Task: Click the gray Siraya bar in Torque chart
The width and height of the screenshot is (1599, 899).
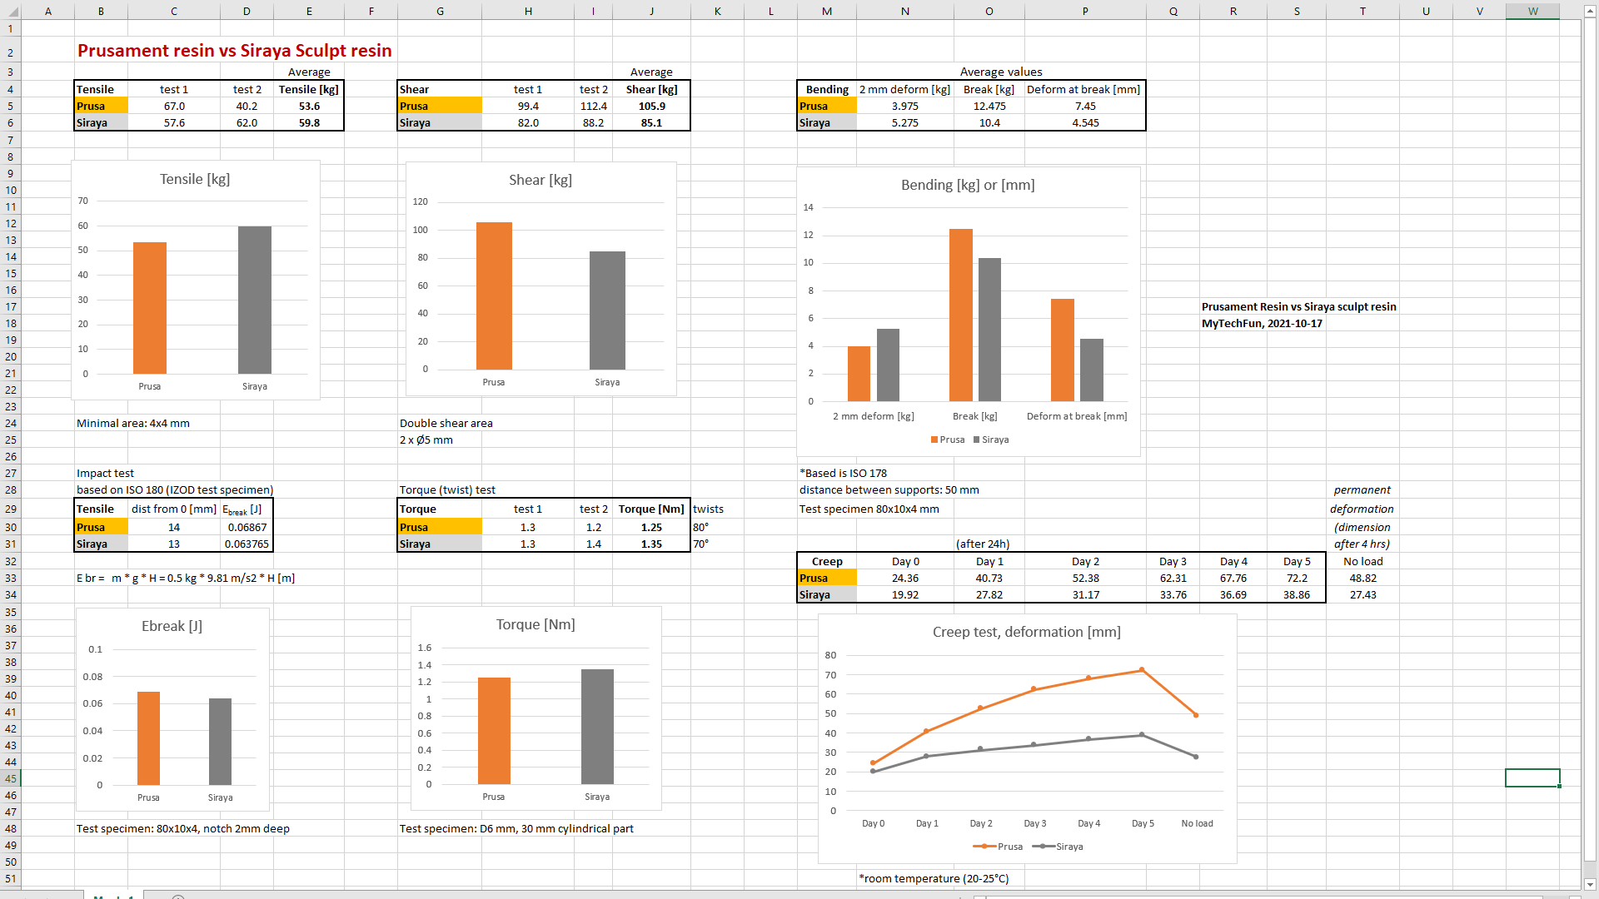Action: (x=597, y=727)
